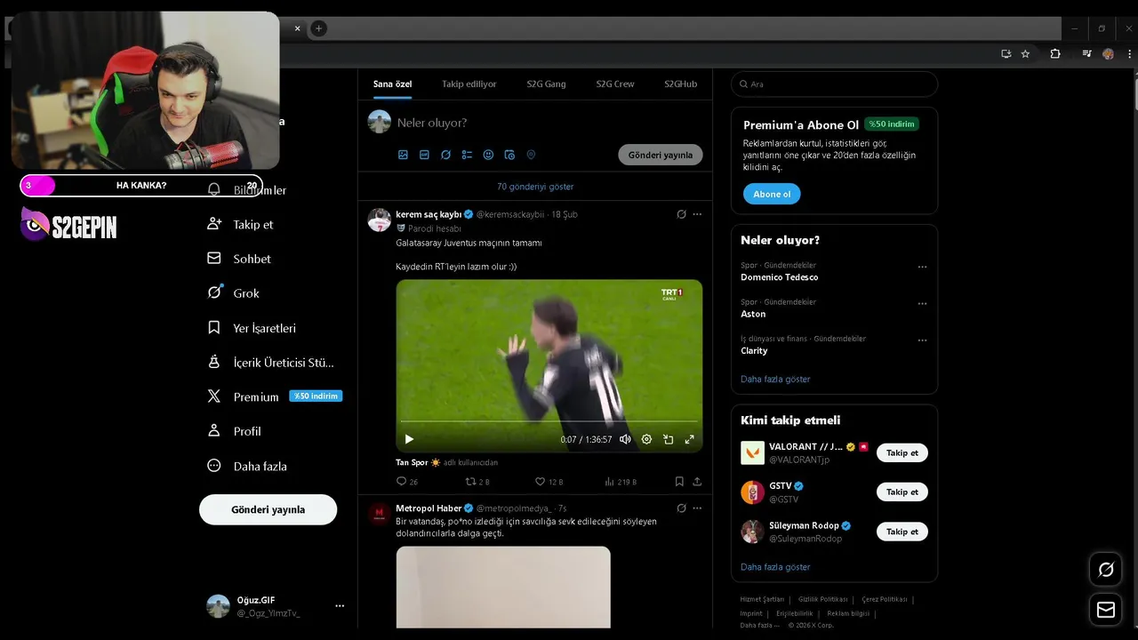The image size is (1138, 640).
Task: Seek along the video progress bar
Action: click(x=549, y=421)
